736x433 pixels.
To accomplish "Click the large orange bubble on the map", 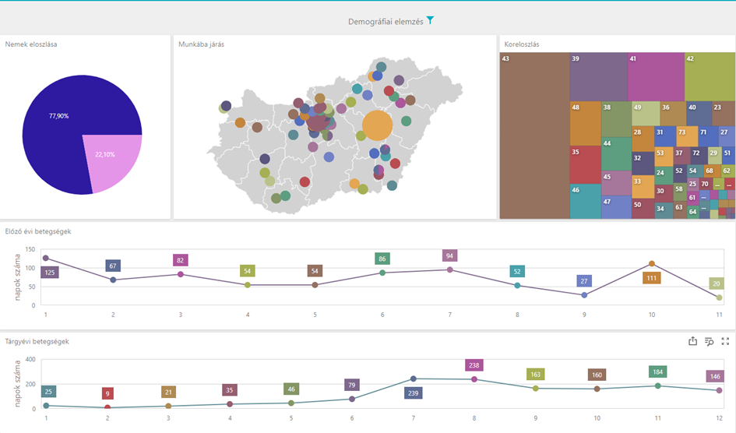I will click(x=378, y=125).
